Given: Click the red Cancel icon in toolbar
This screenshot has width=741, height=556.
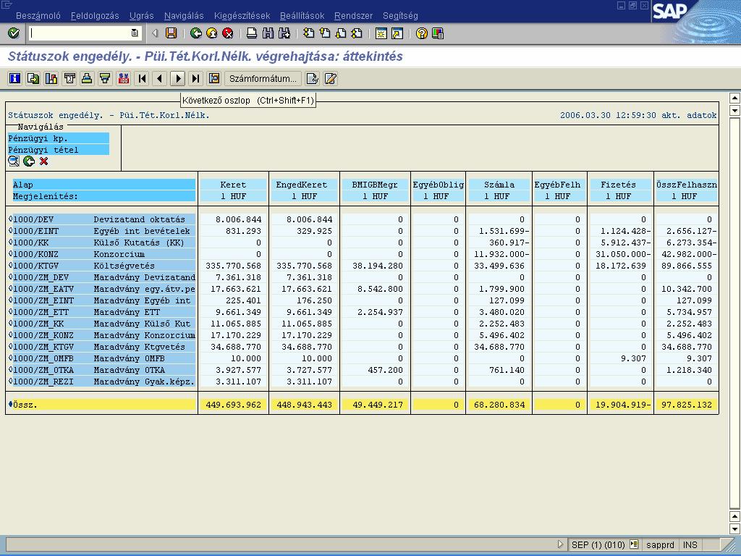Looking at the screenshot, I should coord(228,33).
